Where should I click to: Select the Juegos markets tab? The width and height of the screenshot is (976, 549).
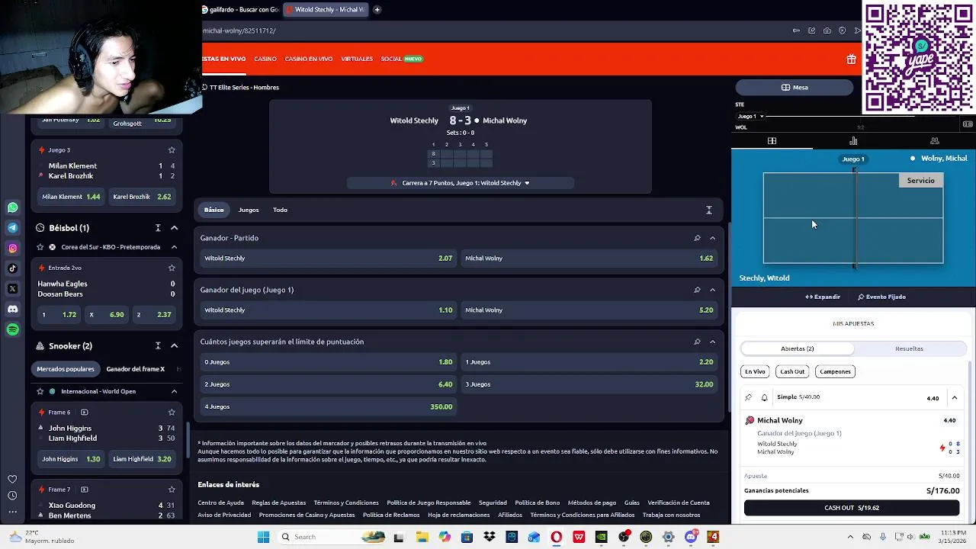click(249, 210)
